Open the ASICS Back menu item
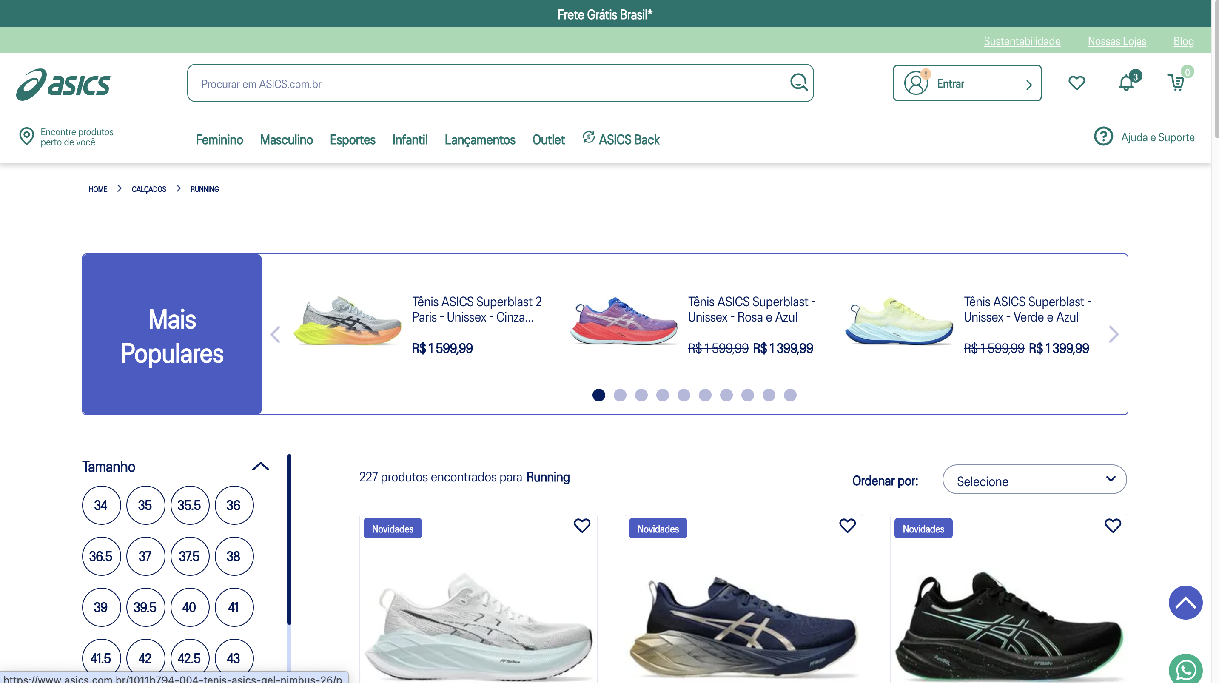 point(621,139)
